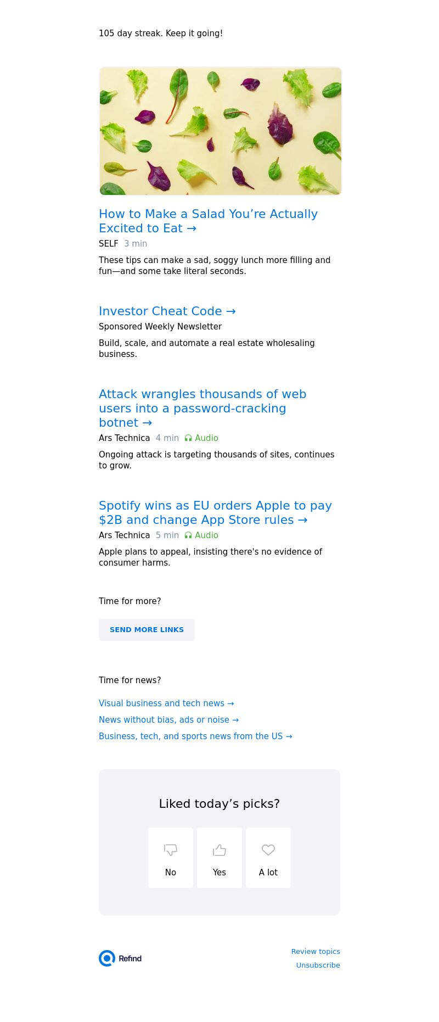Click the Unsubscribe link
439x1022 pixels.
[318, 965]
